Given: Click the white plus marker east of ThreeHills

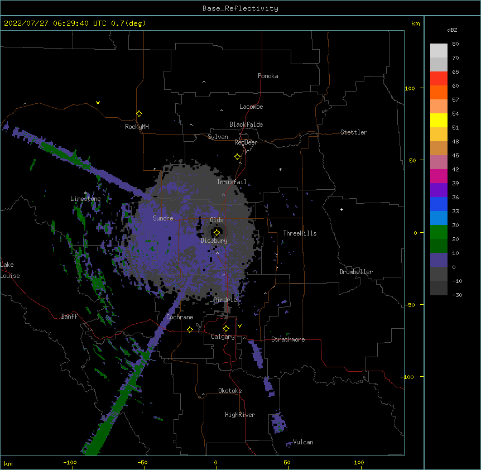Looking at the screenshot, I should click(341, 209).
